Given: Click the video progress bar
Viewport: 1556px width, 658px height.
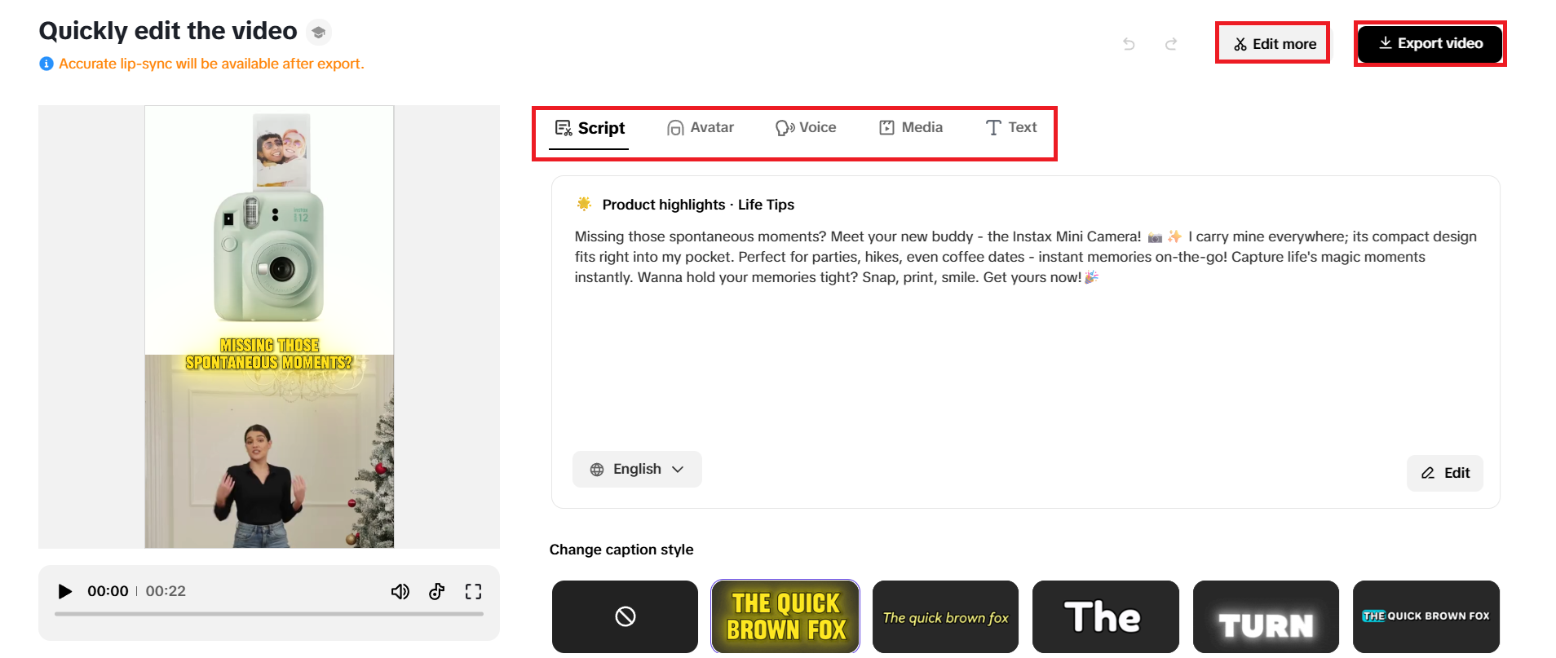Looking at the screenshot, I should pyautogui.click(x=269, y=614).
